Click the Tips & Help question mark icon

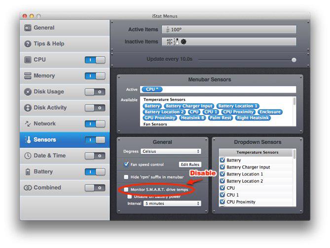coord(28,44)
